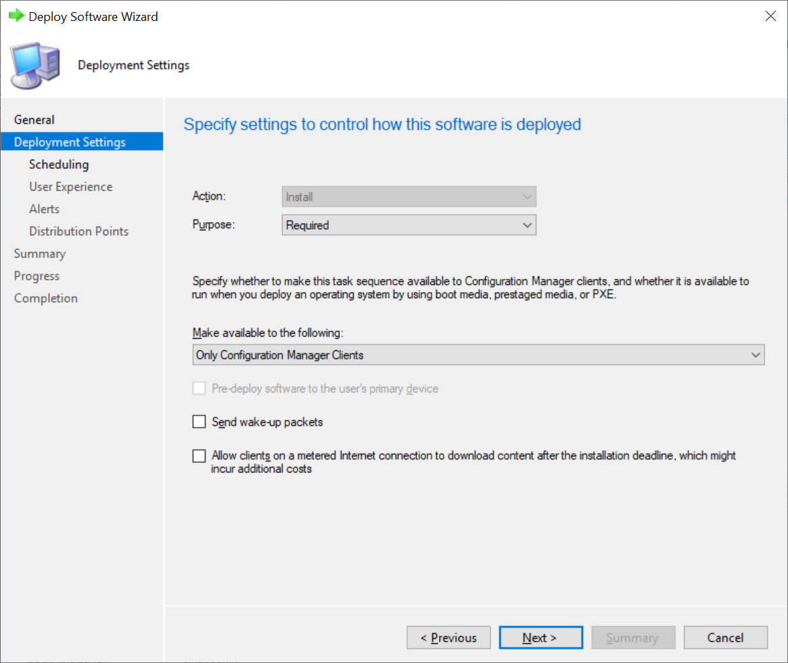The height and width of the screenshot is (663, 788).
Task: Click Completion step in left pane
Action: coord(45,298)
